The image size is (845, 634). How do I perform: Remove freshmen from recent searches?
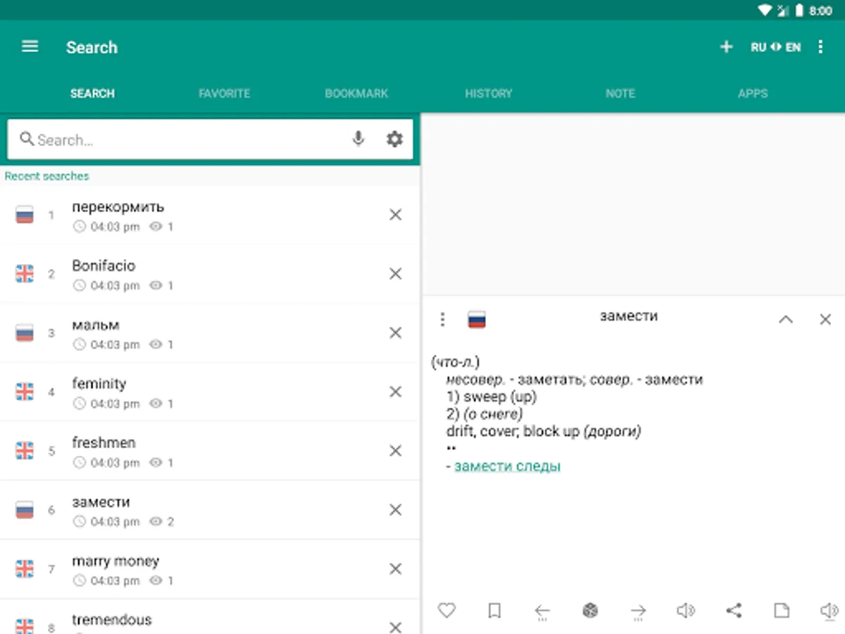(395, 451)
